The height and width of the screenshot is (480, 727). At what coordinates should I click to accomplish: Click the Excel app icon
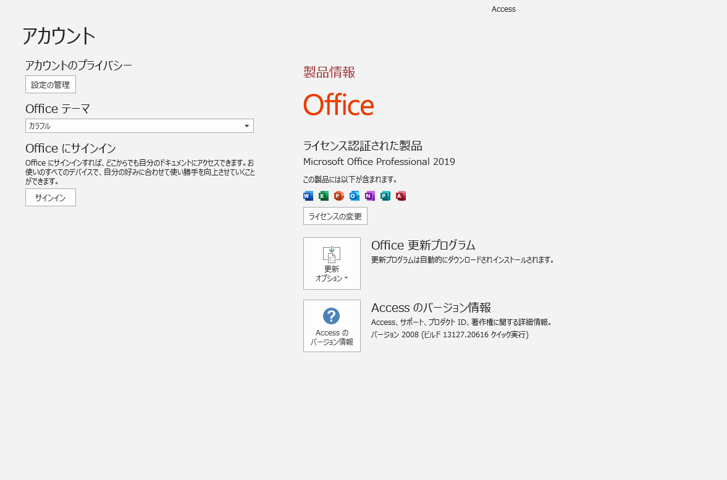pyautogui.click(x=324, y=196)
